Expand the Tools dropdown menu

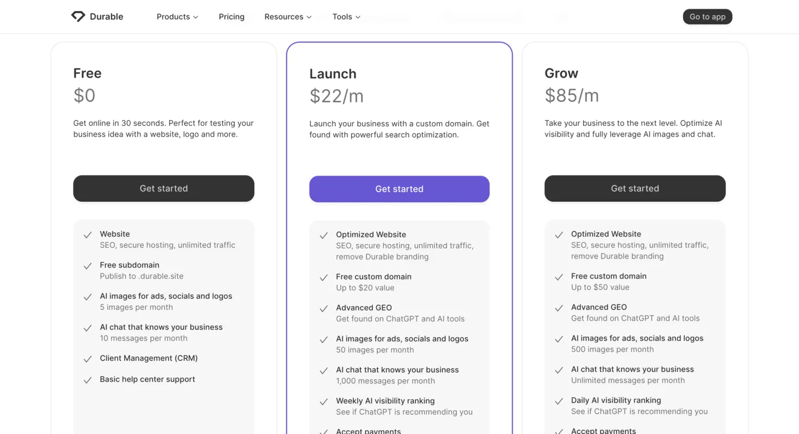(346, 17)
